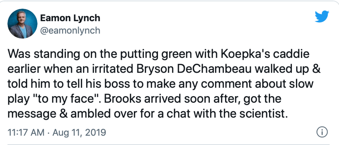Open the 11:17 AM timestamp

tap(25, 132)
